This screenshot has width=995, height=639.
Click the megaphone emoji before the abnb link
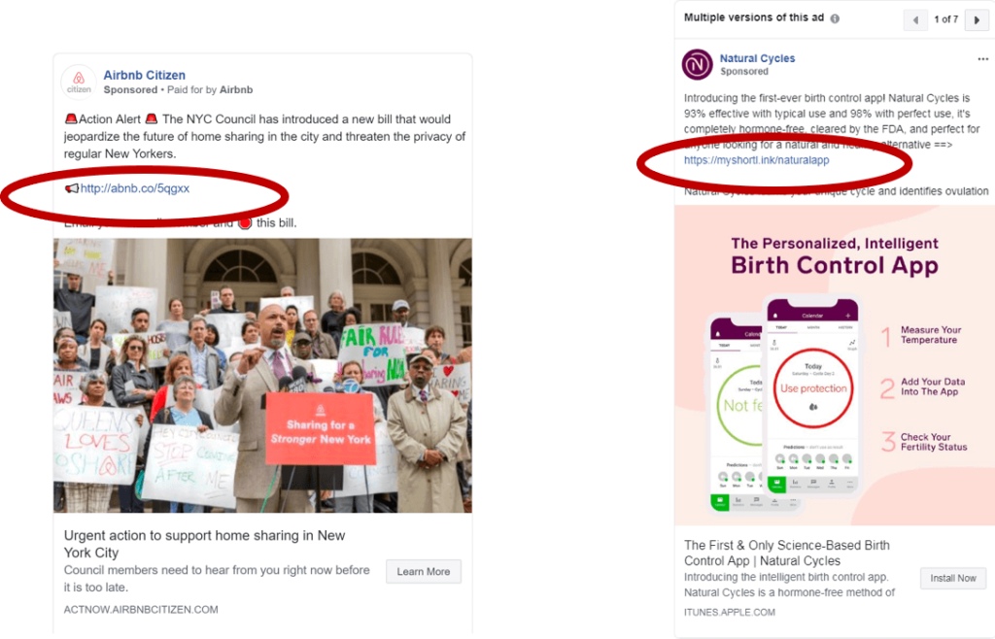(72, 188)
